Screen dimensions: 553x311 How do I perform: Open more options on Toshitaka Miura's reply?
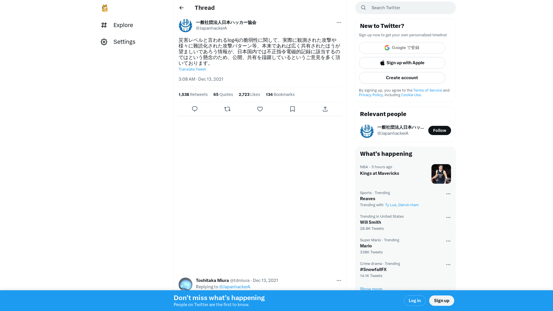pos(339,280)
